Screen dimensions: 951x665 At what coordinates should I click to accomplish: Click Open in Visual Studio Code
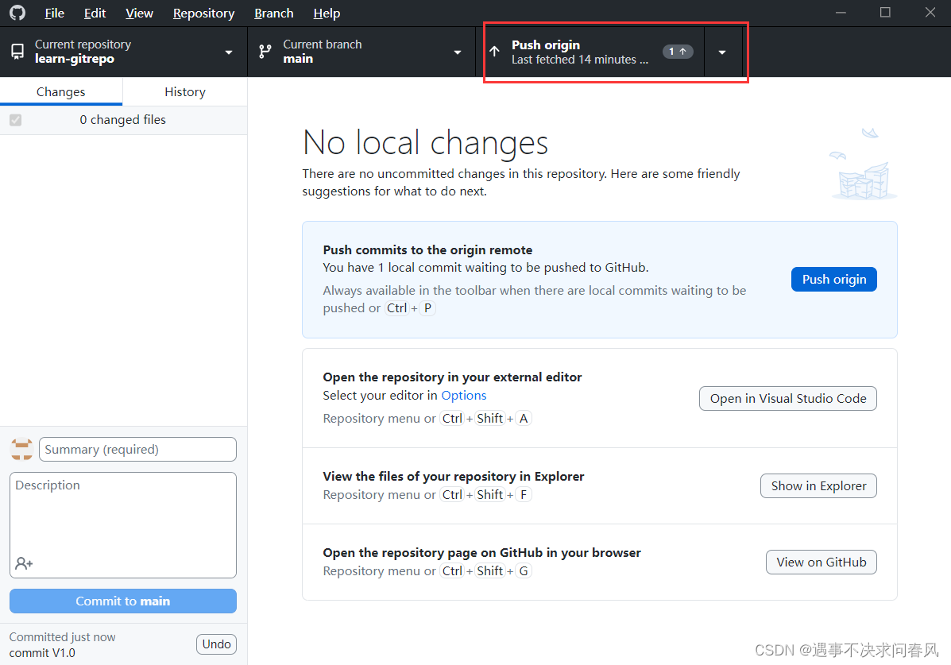788,399
